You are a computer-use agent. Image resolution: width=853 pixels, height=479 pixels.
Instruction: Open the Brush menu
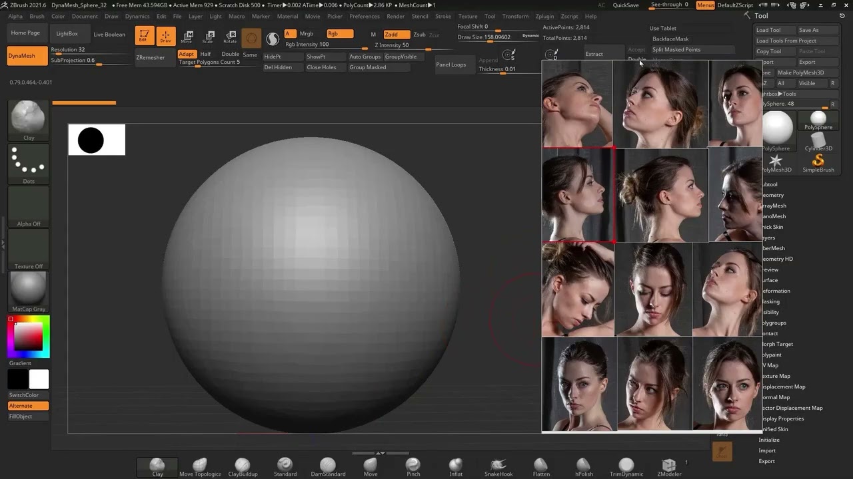click(37, 16)
